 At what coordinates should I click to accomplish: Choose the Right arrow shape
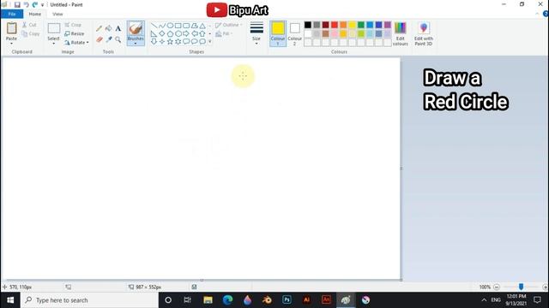coord(186,33)
